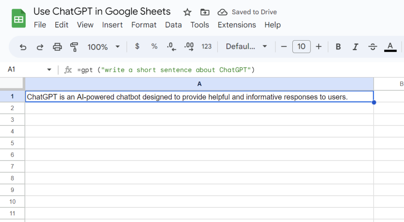Screen dimensions: 404x222
Task: Decrease decimal places icon
Action: (x=171, y=47)
